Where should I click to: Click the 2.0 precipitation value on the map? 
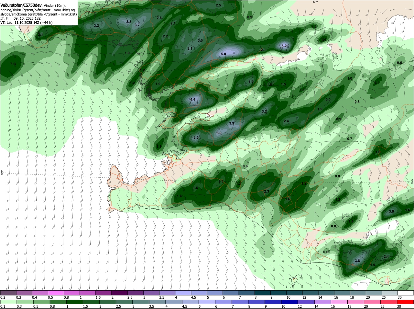pos(328,100)
